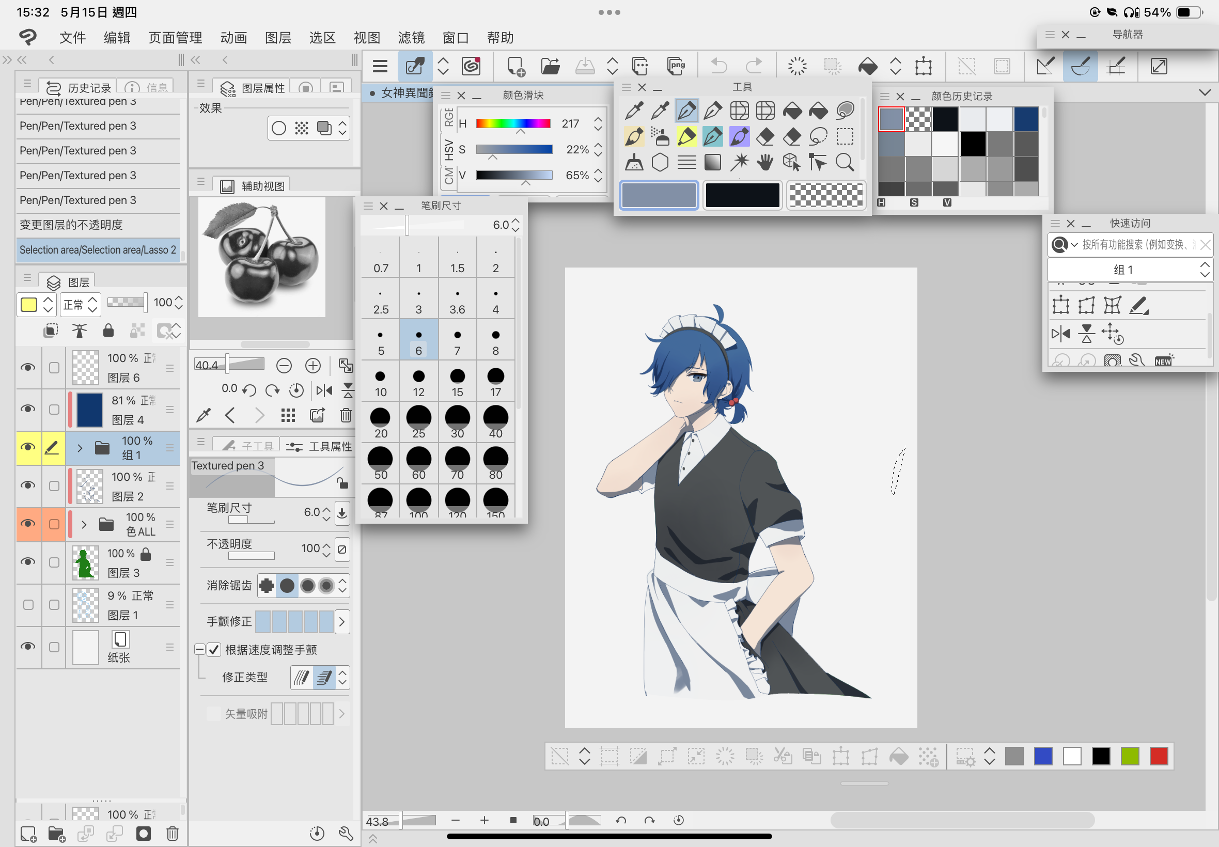
Task: Hide 图层 2 with eye icon
Action: [27, 485]
